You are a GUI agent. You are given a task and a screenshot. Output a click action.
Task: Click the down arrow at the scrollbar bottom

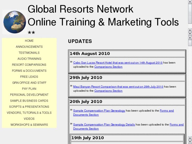190,142
